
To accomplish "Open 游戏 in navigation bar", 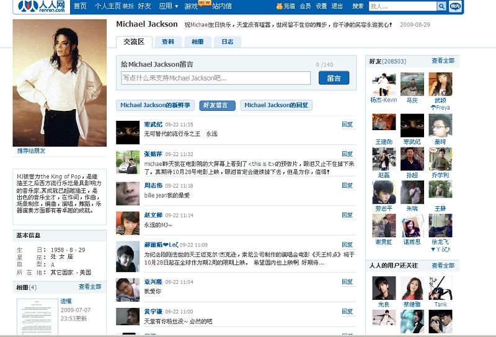I will (x=192, y=6).
